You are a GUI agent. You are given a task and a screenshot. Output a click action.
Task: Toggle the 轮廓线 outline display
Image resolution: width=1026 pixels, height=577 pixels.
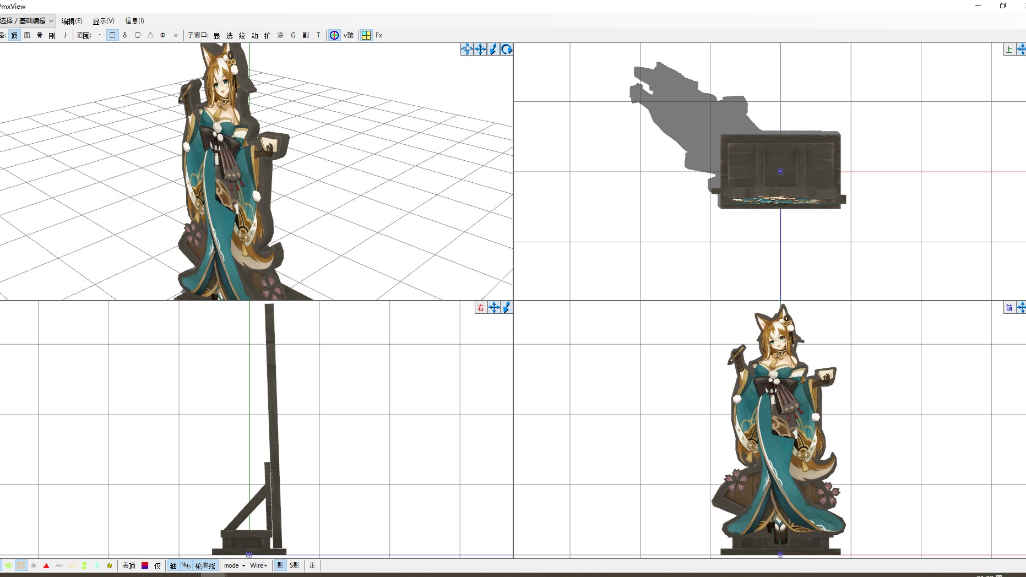click(205, 565)
